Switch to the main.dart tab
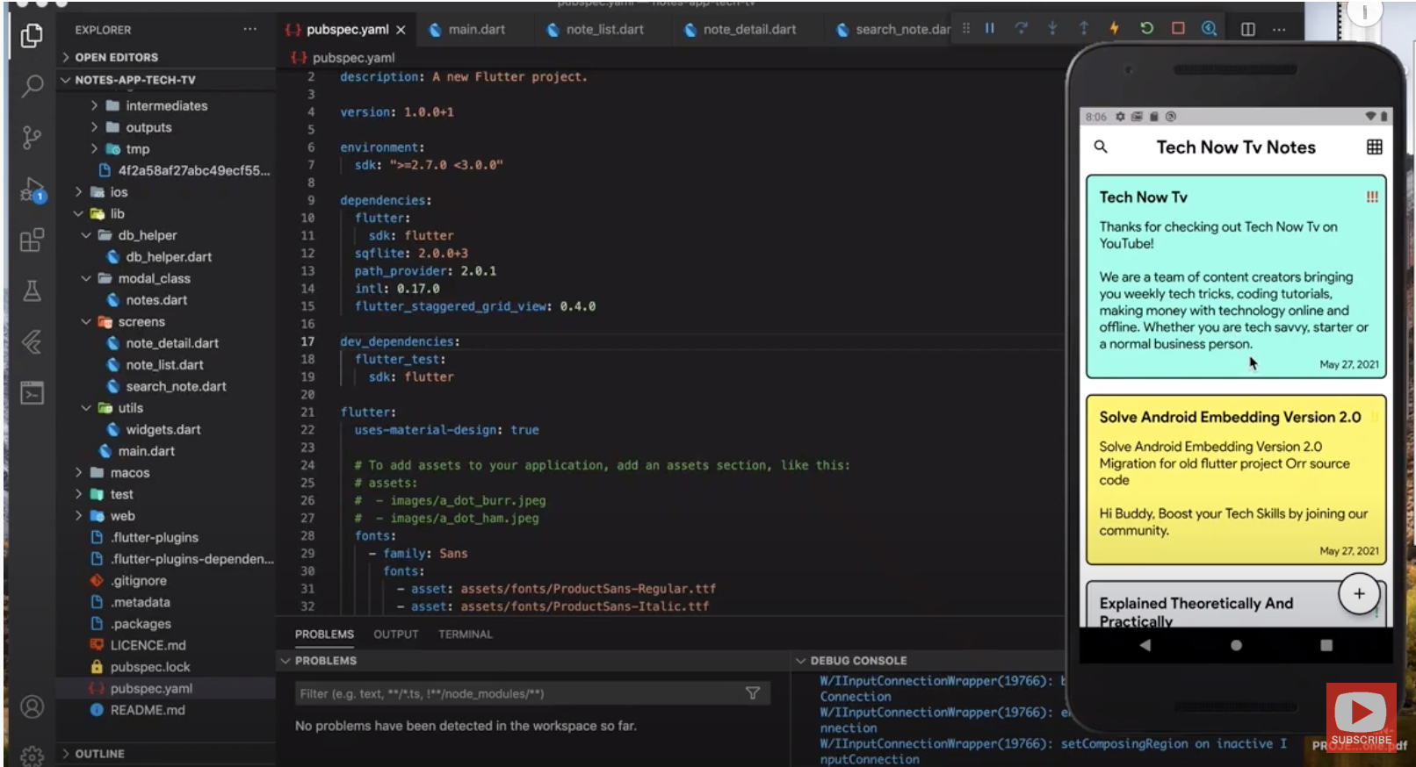This screenshot has height=767, width=1416. (475, 29)
